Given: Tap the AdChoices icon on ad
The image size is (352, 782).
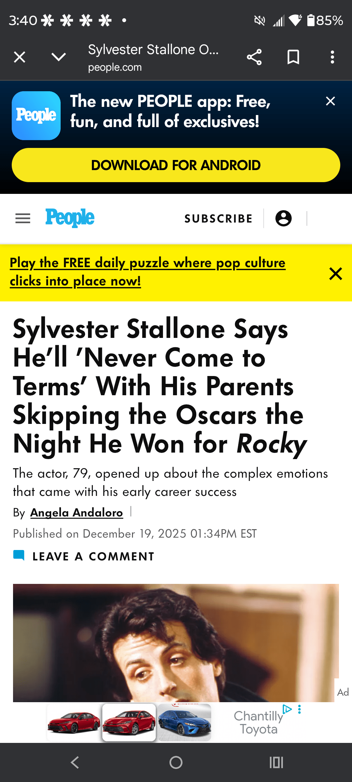Looking at the screenshot, I should pyautogui.click(x=287, y=709).
